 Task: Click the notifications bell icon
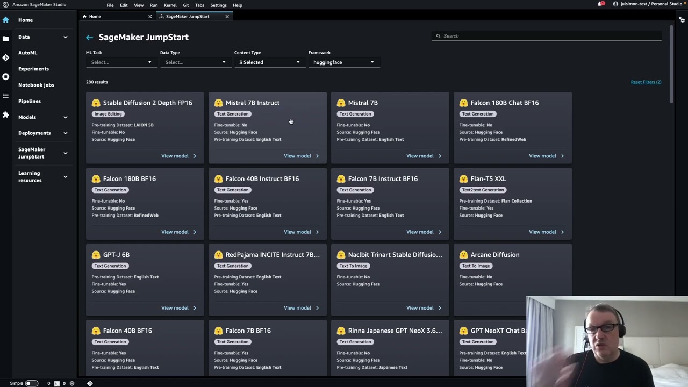click(600, 4)
